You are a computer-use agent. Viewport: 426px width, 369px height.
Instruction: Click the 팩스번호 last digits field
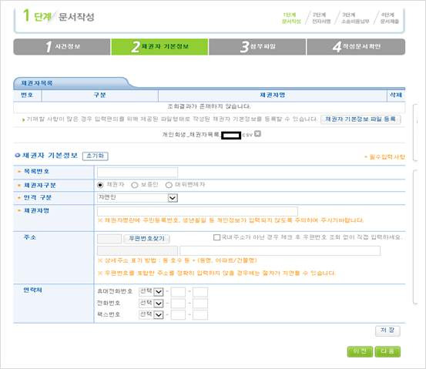[x=200, y=314]
